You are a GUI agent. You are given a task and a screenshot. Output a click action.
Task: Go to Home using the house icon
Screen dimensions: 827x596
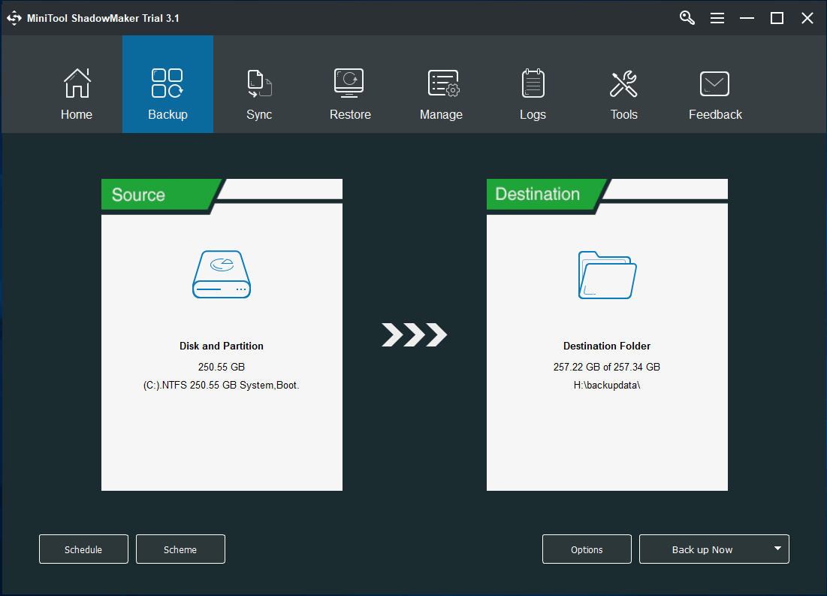[x=76, y=83]
